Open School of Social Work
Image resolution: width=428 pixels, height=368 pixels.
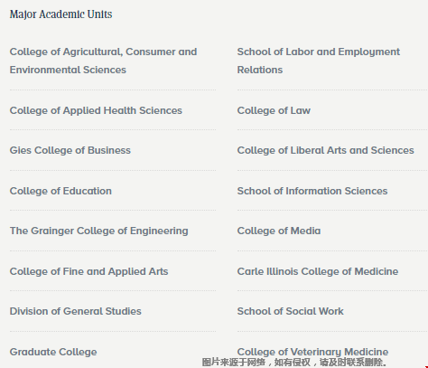point(290,311)
